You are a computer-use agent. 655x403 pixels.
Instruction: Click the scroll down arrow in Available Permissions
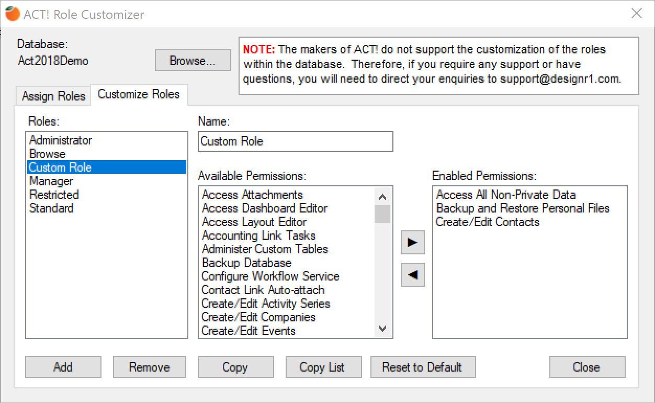[x=382, y=329]
